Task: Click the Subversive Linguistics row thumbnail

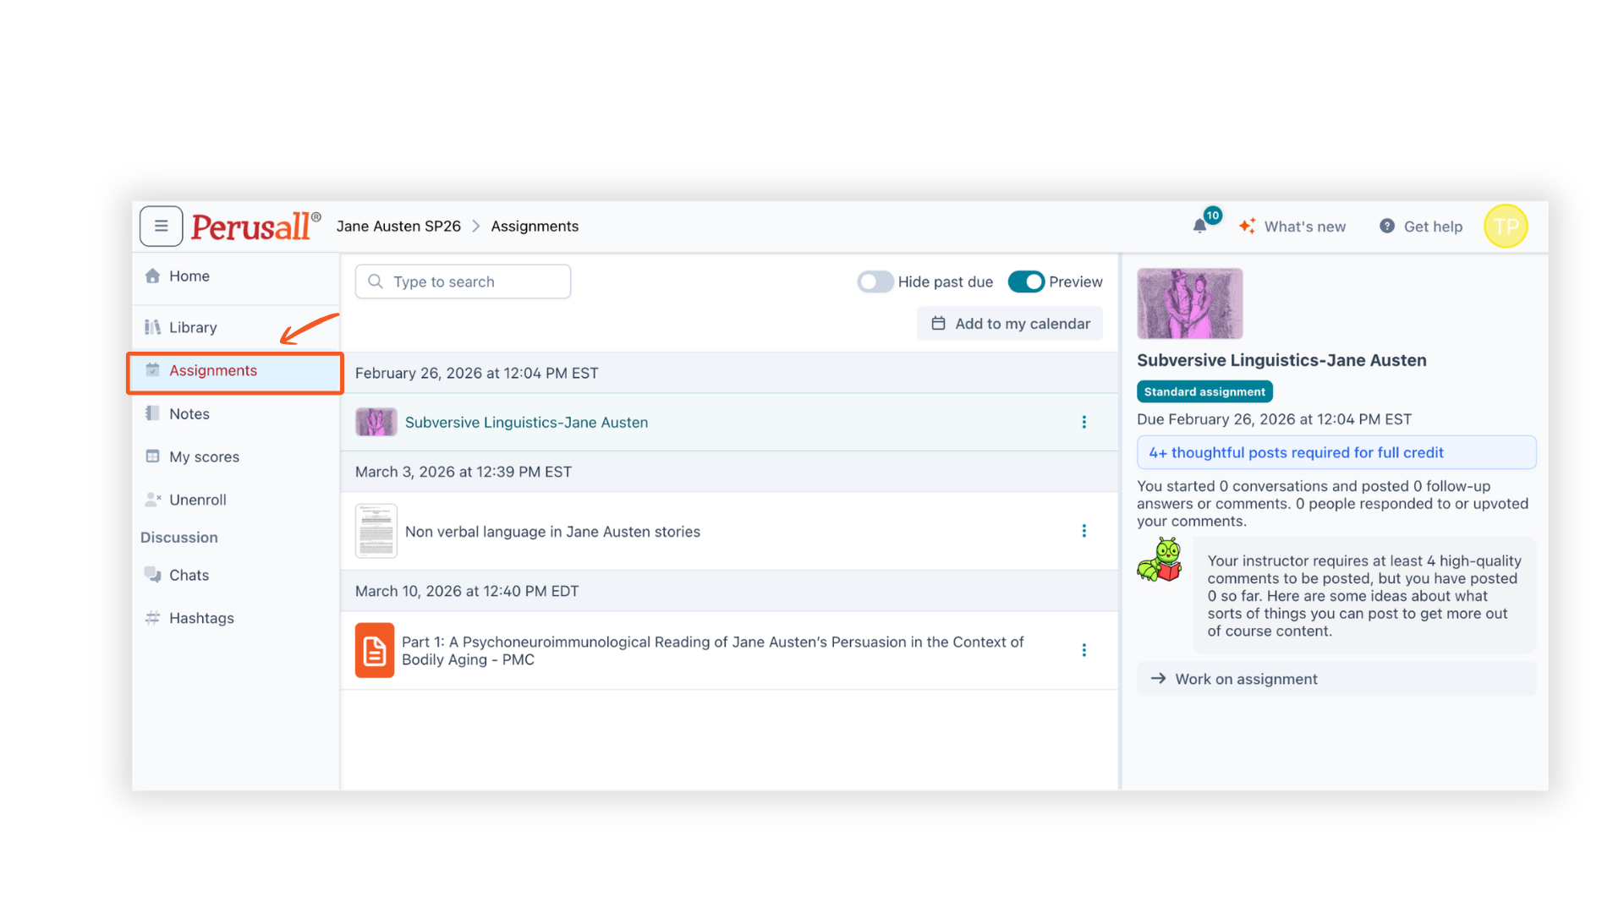Action: 376,422
